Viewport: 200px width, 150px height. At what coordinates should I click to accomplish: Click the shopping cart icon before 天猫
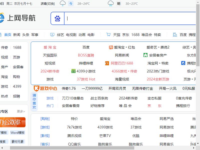click(108, 34)
